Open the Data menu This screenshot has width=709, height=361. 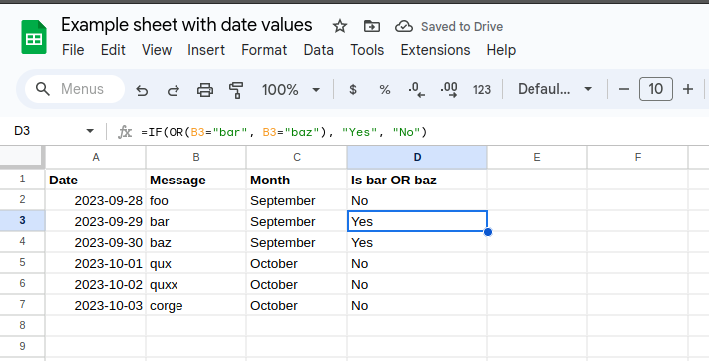319,50
